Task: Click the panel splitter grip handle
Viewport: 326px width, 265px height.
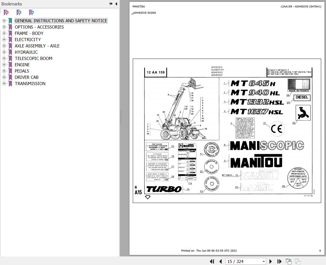Action: (121, 117)
